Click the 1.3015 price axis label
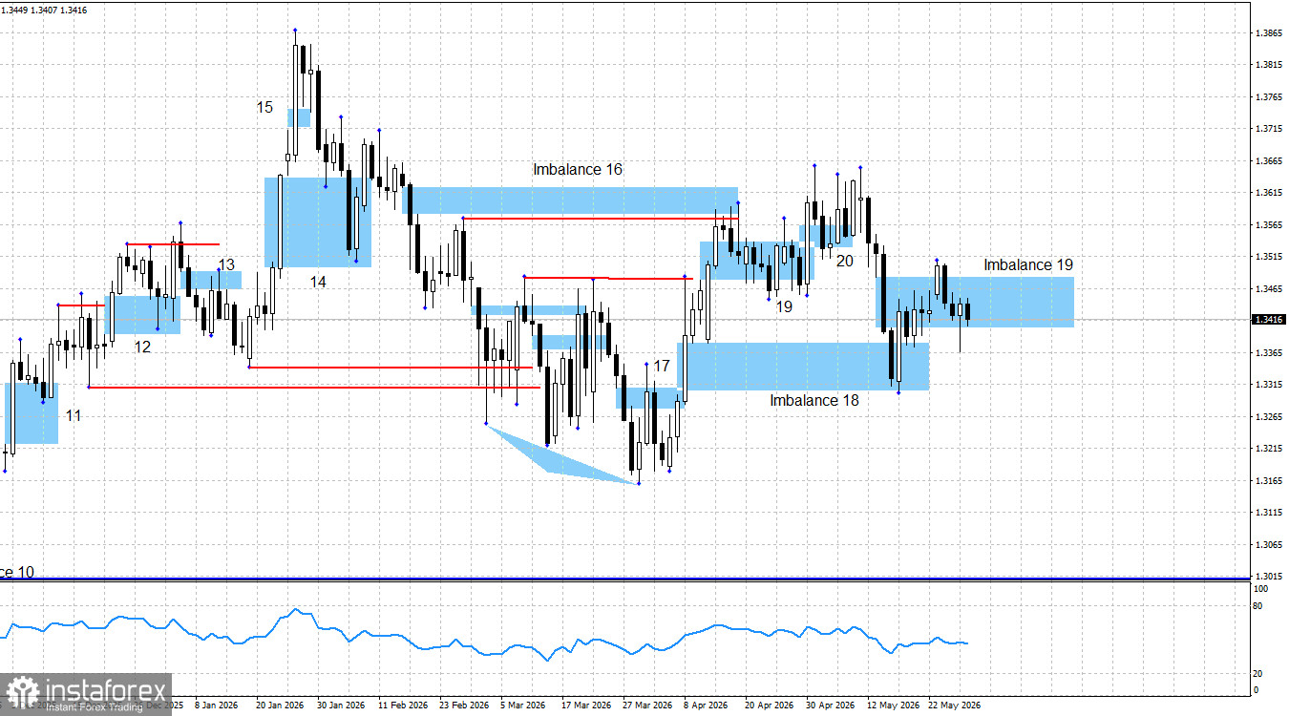This screenshot has width=1289, height=716. pos(1270,577)
